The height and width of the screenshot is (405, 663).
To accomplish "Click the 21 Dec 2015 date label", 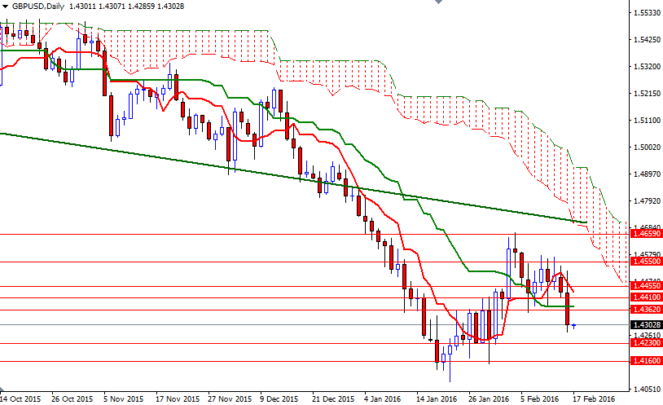I will pyautogui.click(x=333, y=398).
